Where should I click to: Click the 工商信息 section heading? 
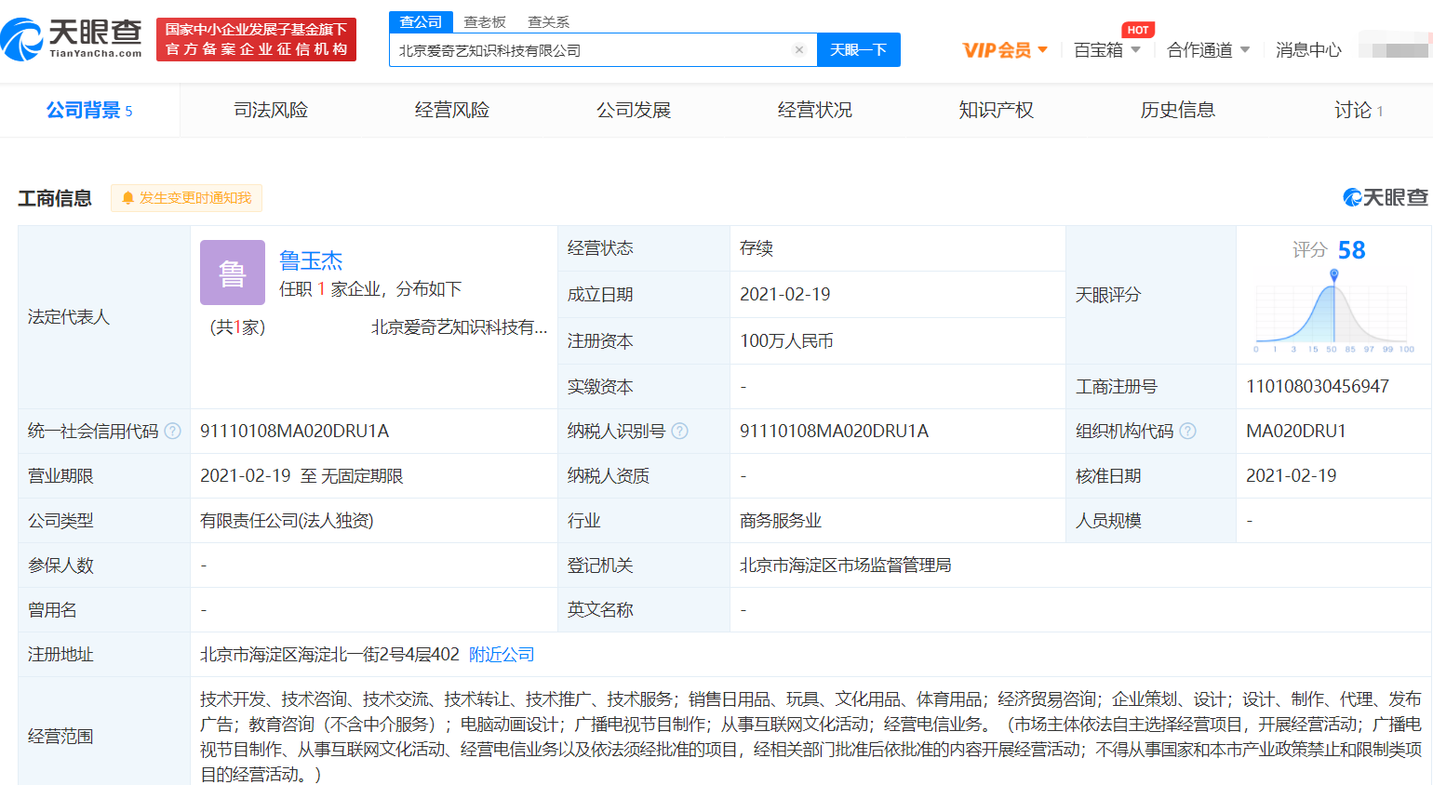coord(55,198)
